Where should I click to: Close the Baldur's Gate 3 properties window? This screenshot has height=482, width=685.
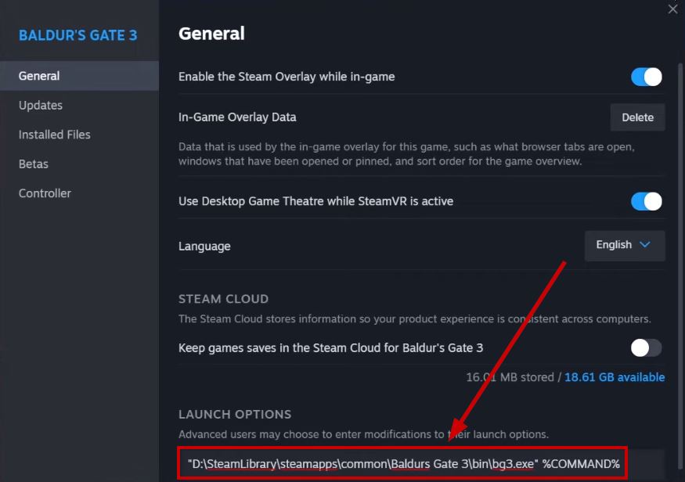point(672,9)
